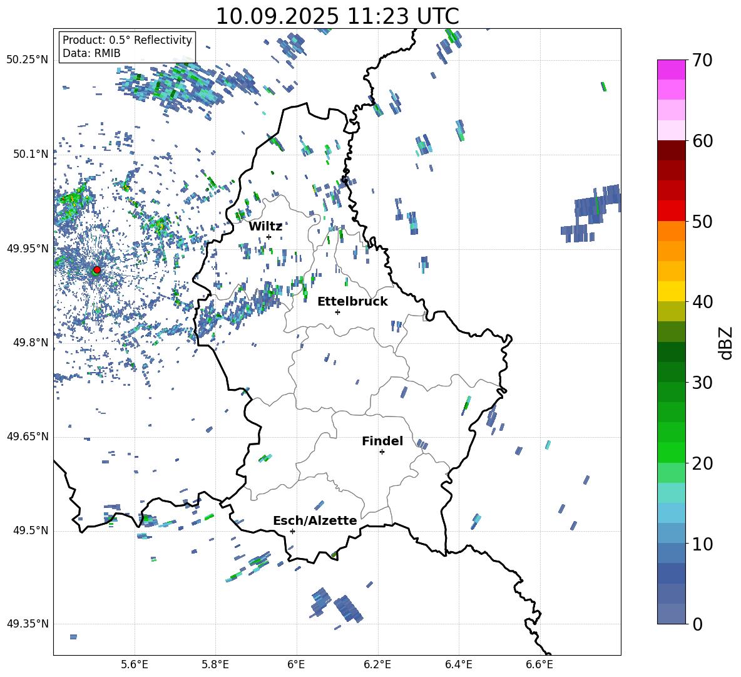Viewport: 741px width, 677px height.
Task: Click the 50.25°N latitude tick label
Action: (28, 60)
